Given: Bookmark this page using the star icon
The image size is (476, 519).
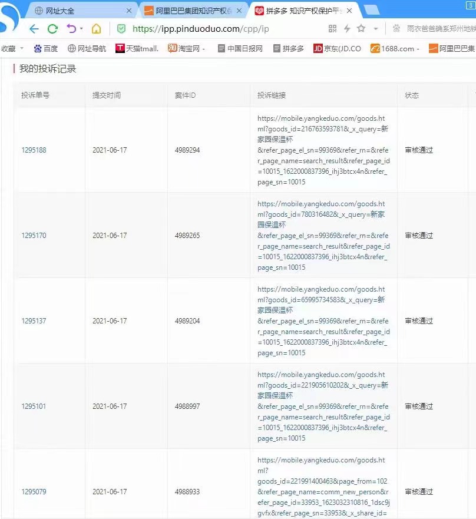Looking at the screenshot, I should pyautogui.click(x=362, y=28).
